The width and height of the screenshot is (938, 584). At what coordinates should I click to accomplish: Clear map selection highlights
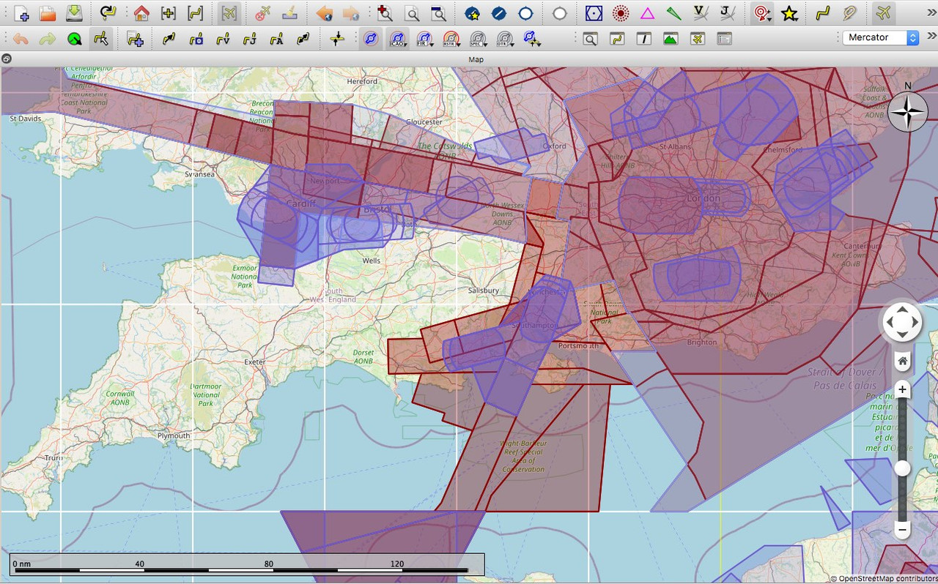tap(289, 13)
